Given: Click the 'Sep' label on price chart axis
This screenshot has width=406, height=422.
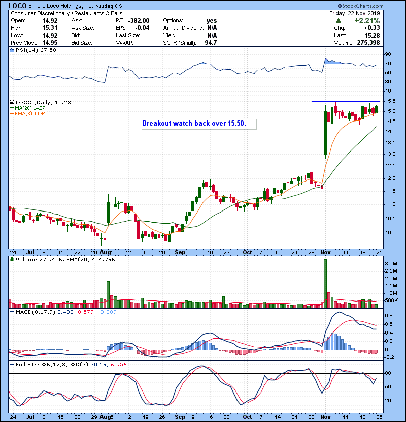Looking at the screenshot, I should (x=180, y=253).
